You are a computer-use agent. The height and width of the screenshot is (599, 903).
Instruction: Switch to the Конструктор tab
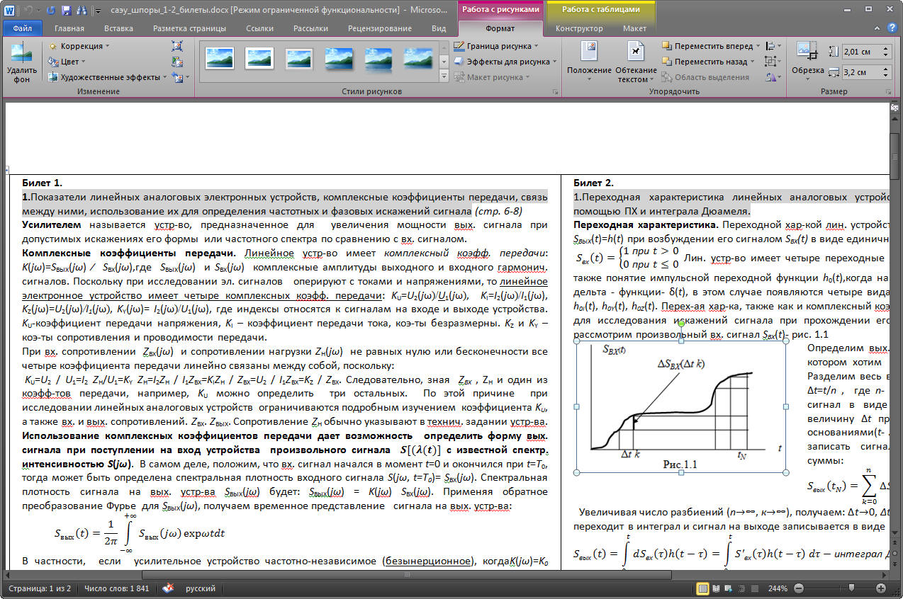579,28
